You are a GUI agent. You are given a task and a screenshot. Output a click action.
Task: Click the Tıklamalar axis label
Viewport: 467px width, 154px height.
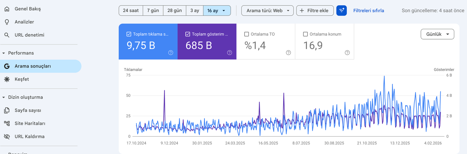point(133,70)
